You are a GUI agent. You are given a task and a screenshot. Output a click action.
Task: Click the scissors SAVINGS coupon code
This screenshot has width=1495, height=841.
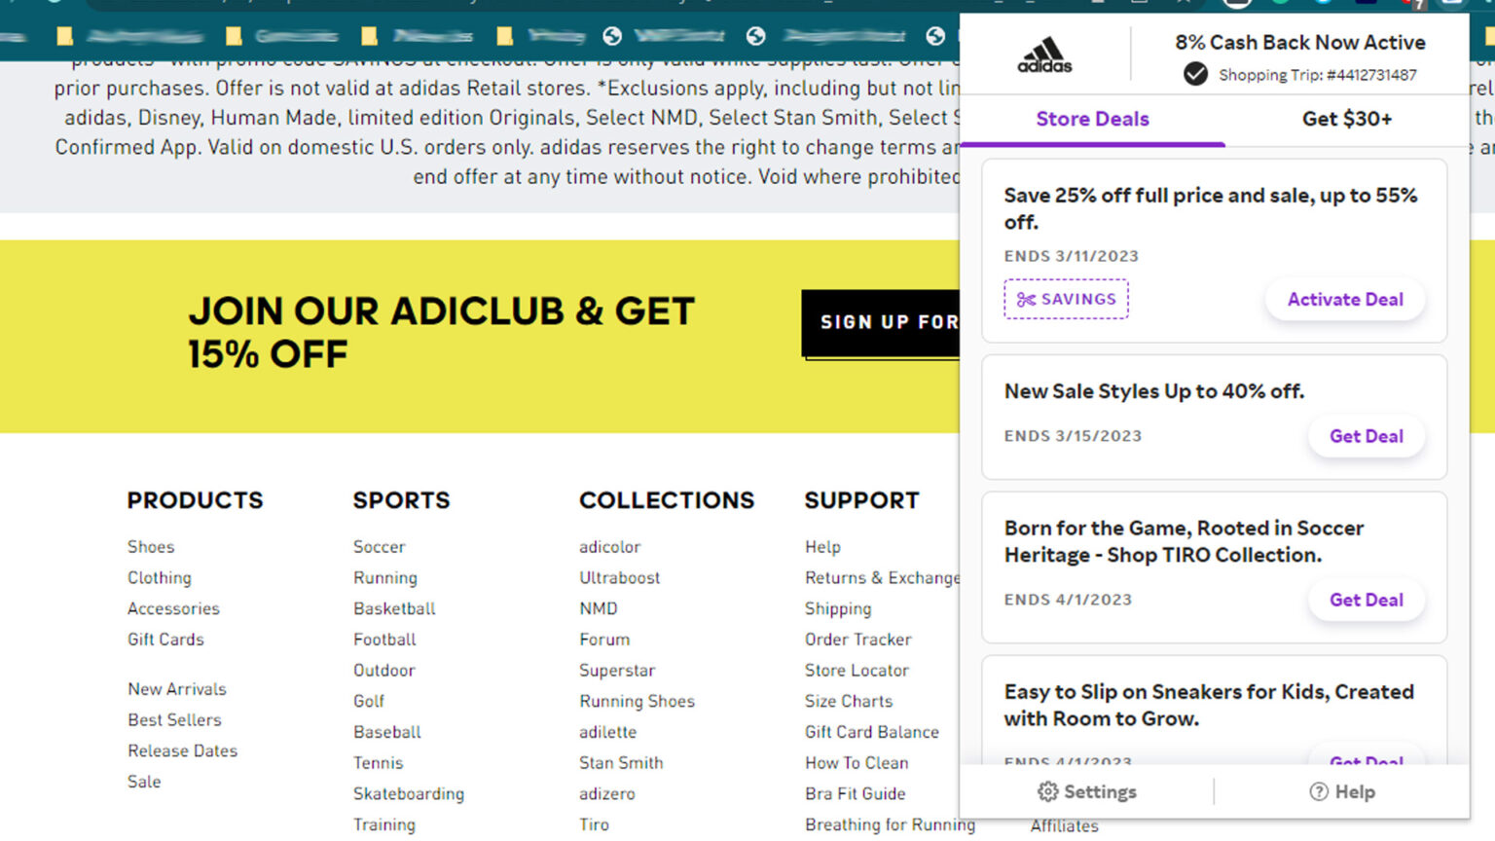point(1066,299)
